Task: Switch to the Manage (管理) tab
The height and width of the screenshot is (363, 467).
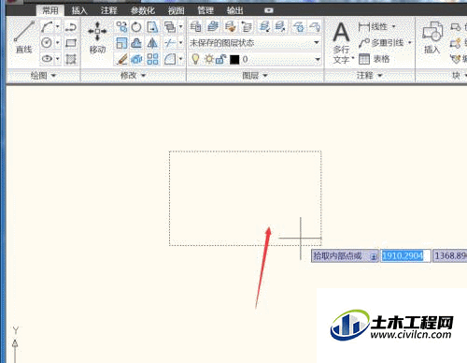Action: point(205,11)
